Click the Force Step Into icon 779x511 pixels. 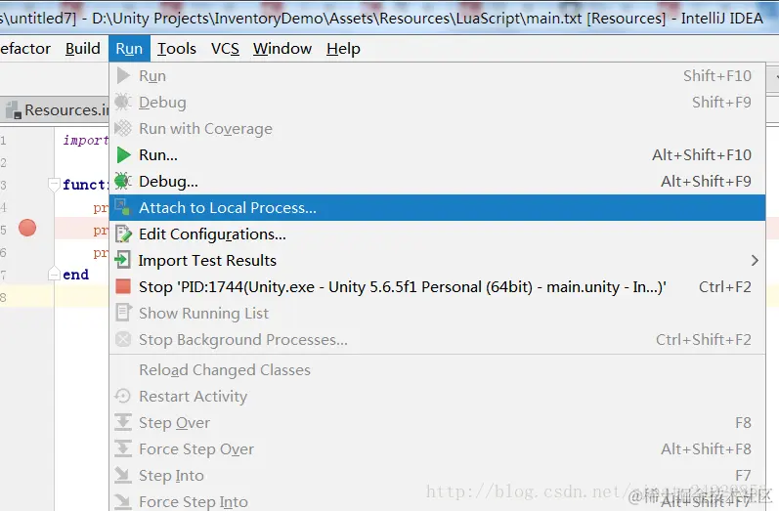123,501
